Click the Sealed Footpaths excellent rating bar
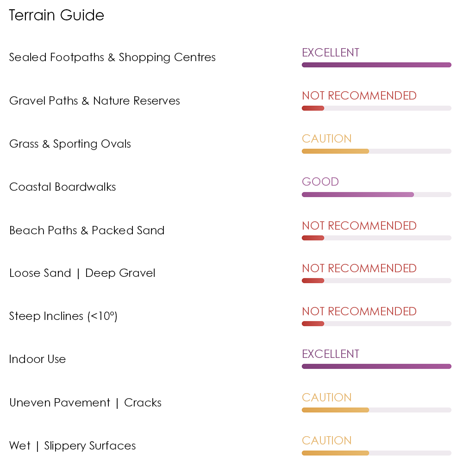Screen dimensions: 463x463 [376, 65]
